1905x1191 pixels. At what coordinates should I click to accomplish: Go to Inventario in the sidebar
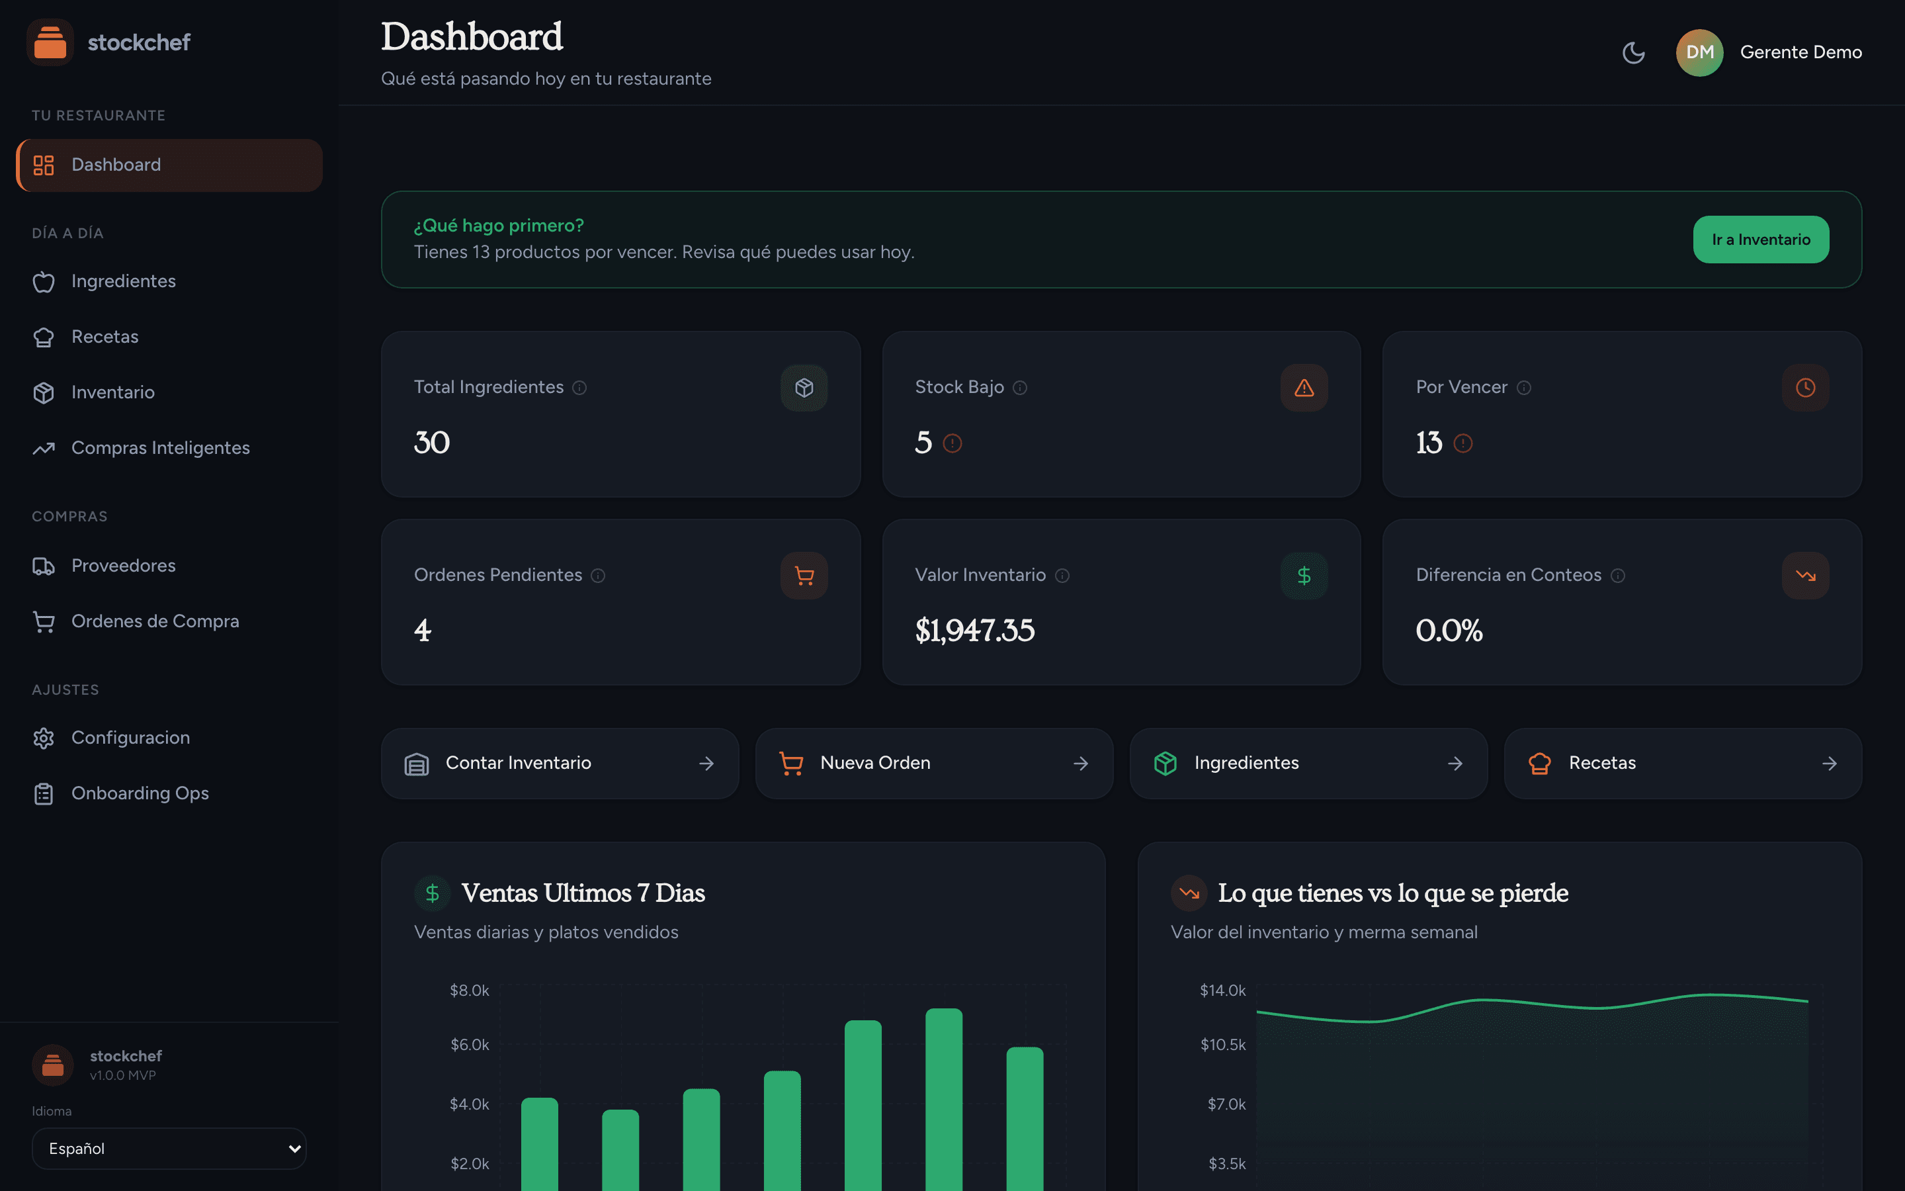pos(169,392)
